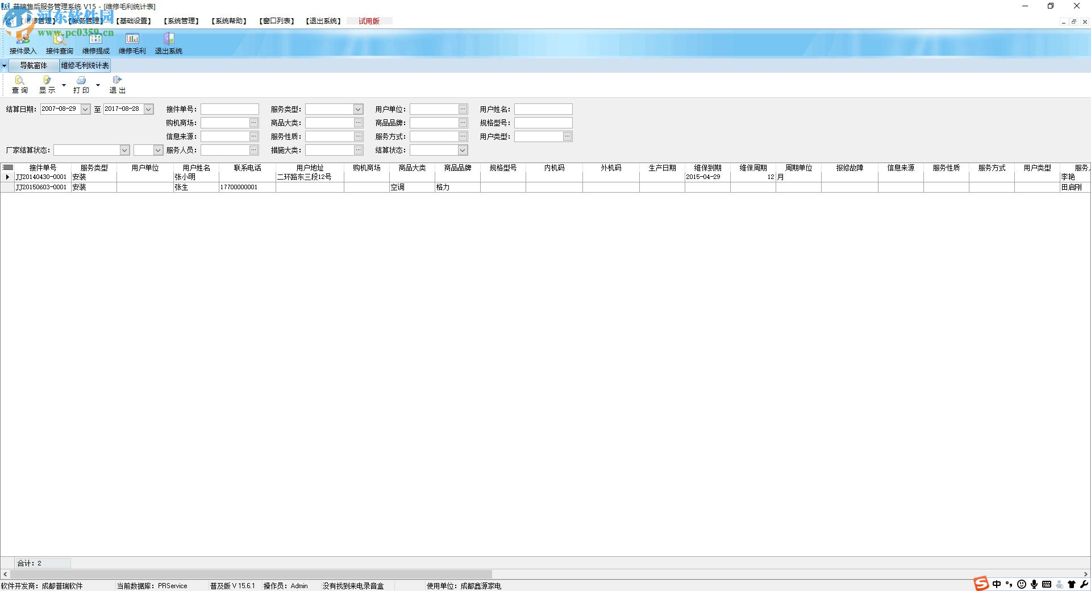Expand the 厂家结算状态 dropdown
The height and width of the screenshot is (591, 1091).
tap(124, 150)
